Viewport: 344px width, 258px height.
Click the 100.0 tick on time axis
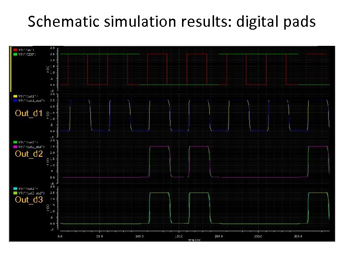[x=140, y=236]
